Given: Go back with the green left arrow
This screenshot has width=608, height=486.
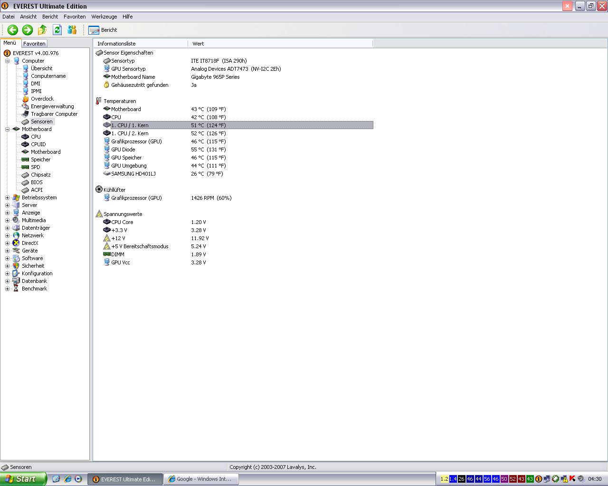Looking at the screenshot, I should [13, 30].
